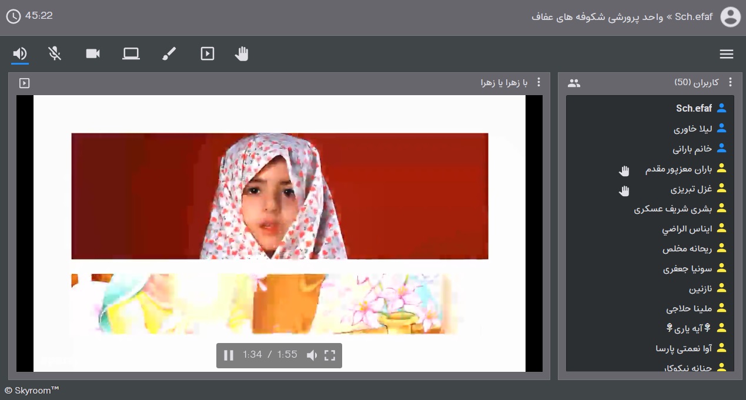Open the media playback share icon
746x400 pixels.
coord(207,54)
